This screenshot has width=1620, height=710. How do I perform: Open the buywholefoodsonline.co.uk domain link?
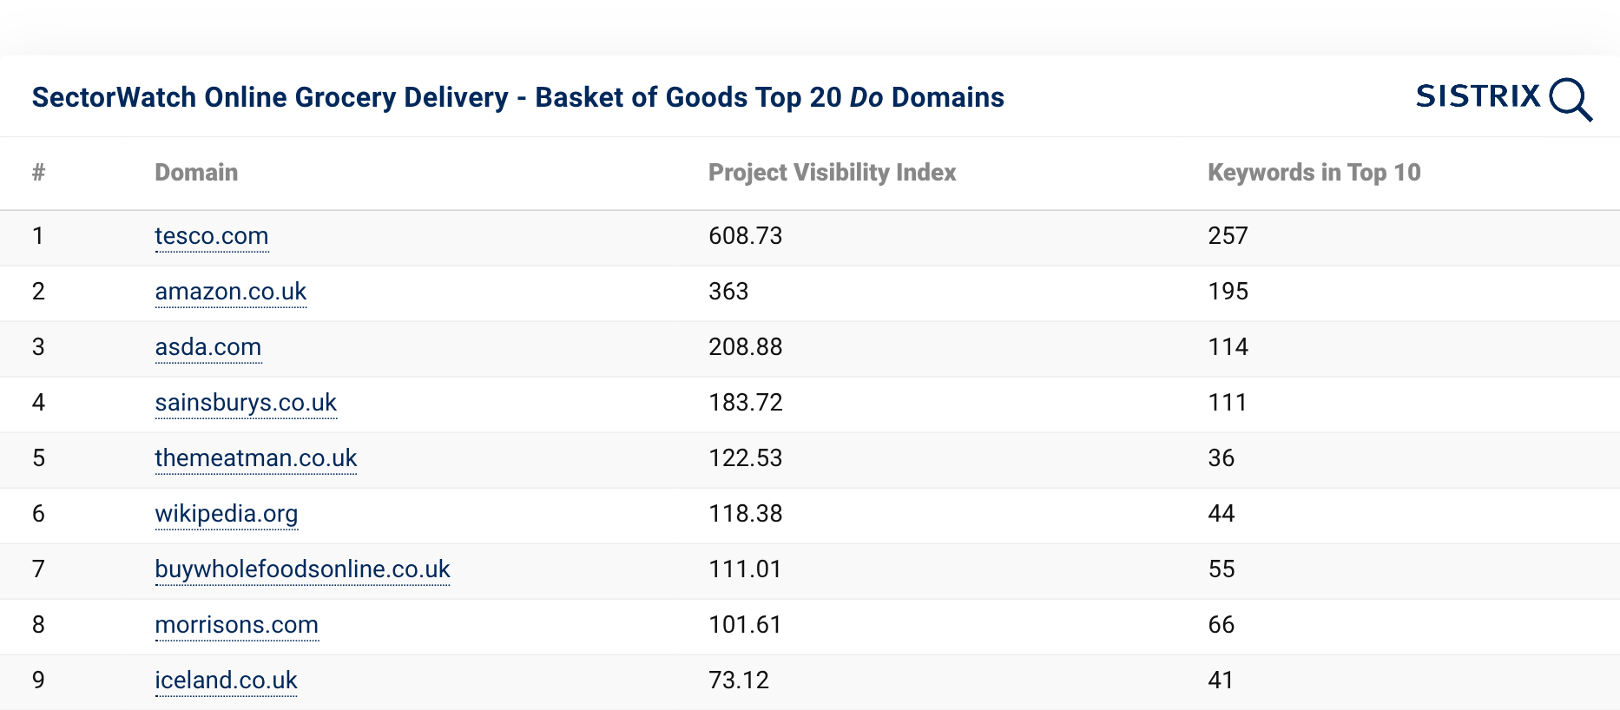coord(302,569)
